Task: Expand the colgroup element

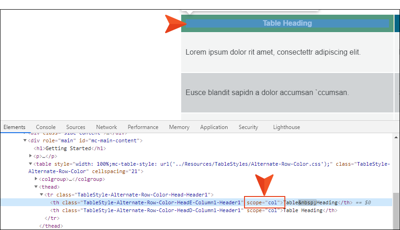Action: tap(36, 179)
